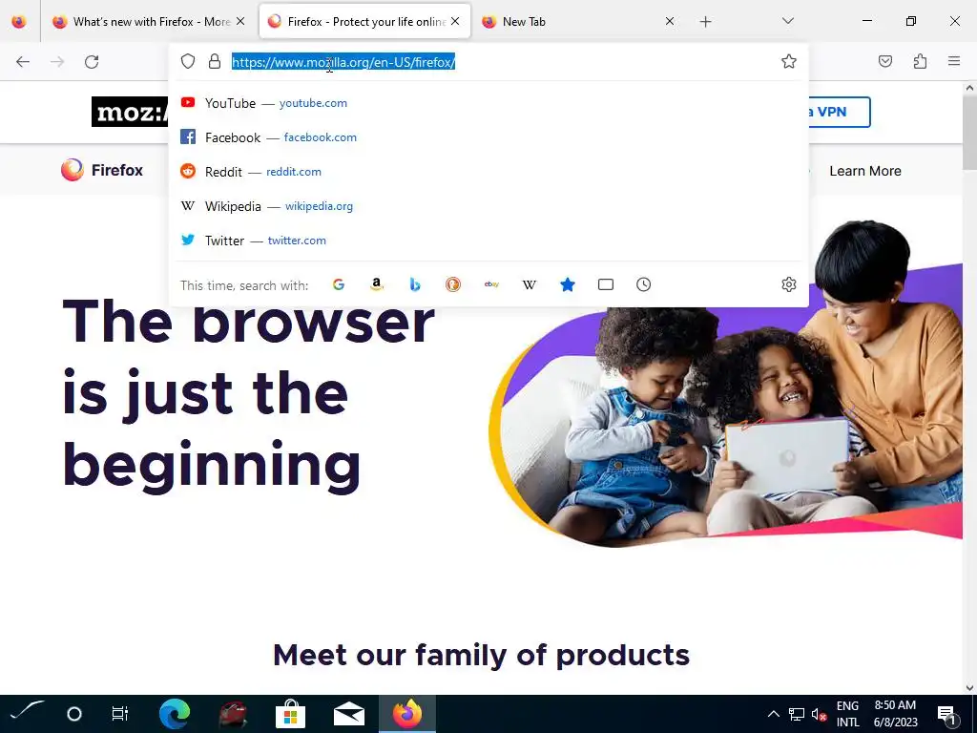Viewport: 977px width, 733px height.
Task: Close the Firefox - Protect your life tab
Action: pyautogui.click(x=455, y=22)
